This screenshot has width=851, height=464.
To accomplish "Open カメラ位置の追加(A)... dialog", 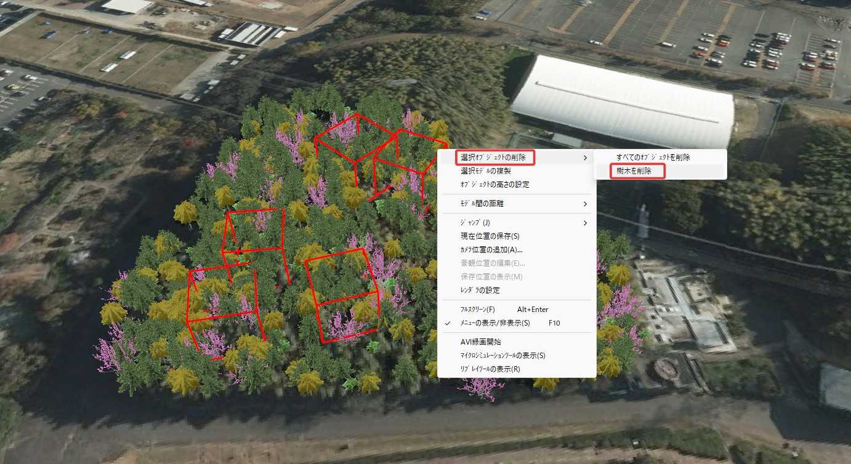I will (491, 250).
